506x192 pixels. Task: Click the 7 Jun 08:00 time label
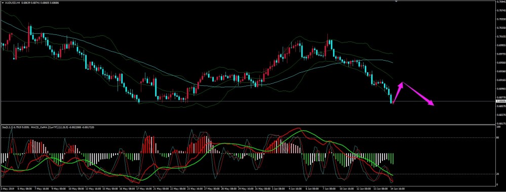coord(329,189)
